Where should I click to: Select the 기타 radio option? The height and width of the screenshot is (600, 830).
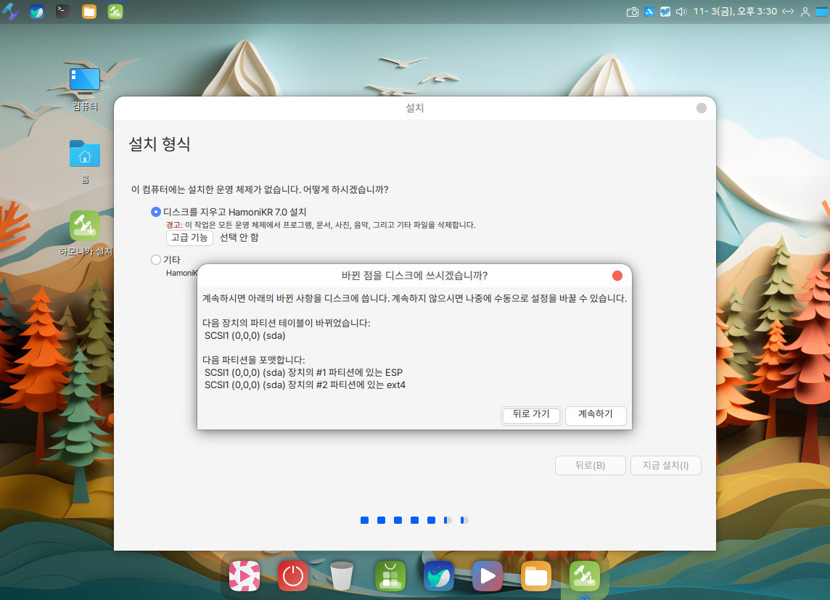[165, 260]
